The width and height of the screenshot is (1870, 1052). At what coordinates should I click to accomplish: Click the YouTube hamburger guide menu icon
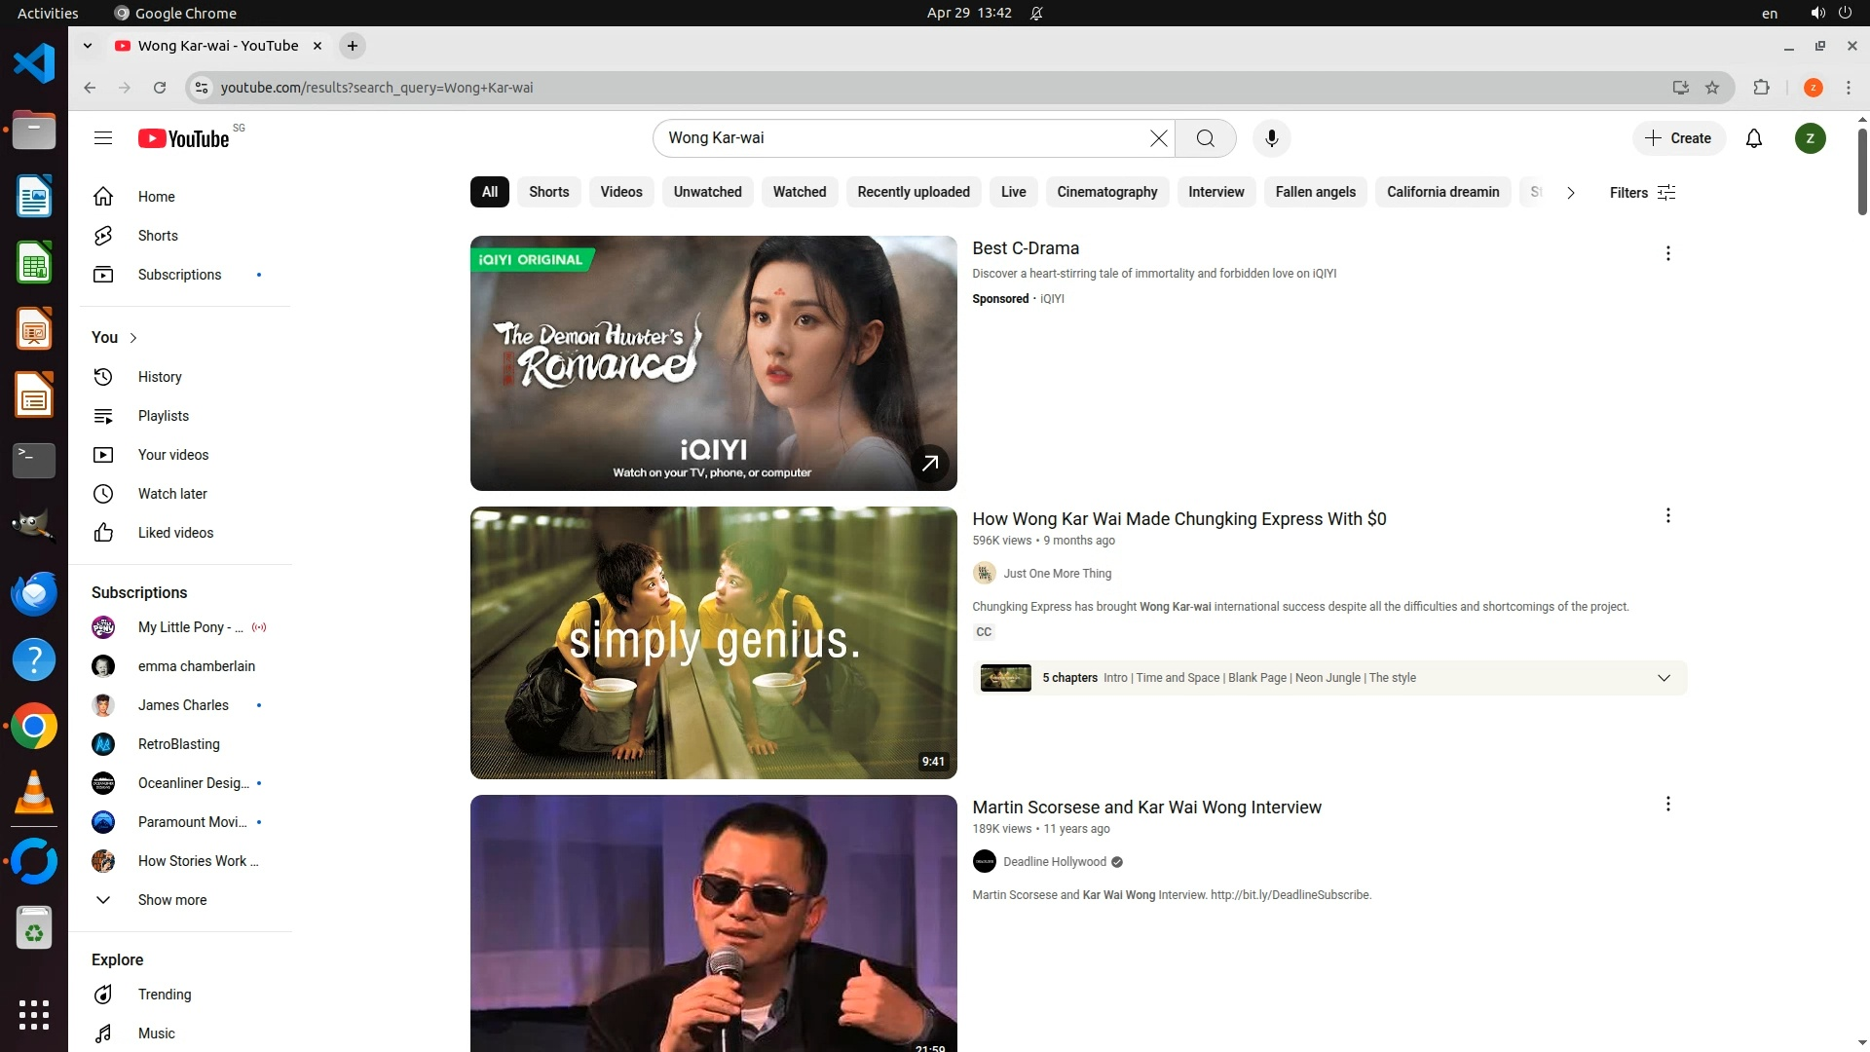[x=103, y=138]
